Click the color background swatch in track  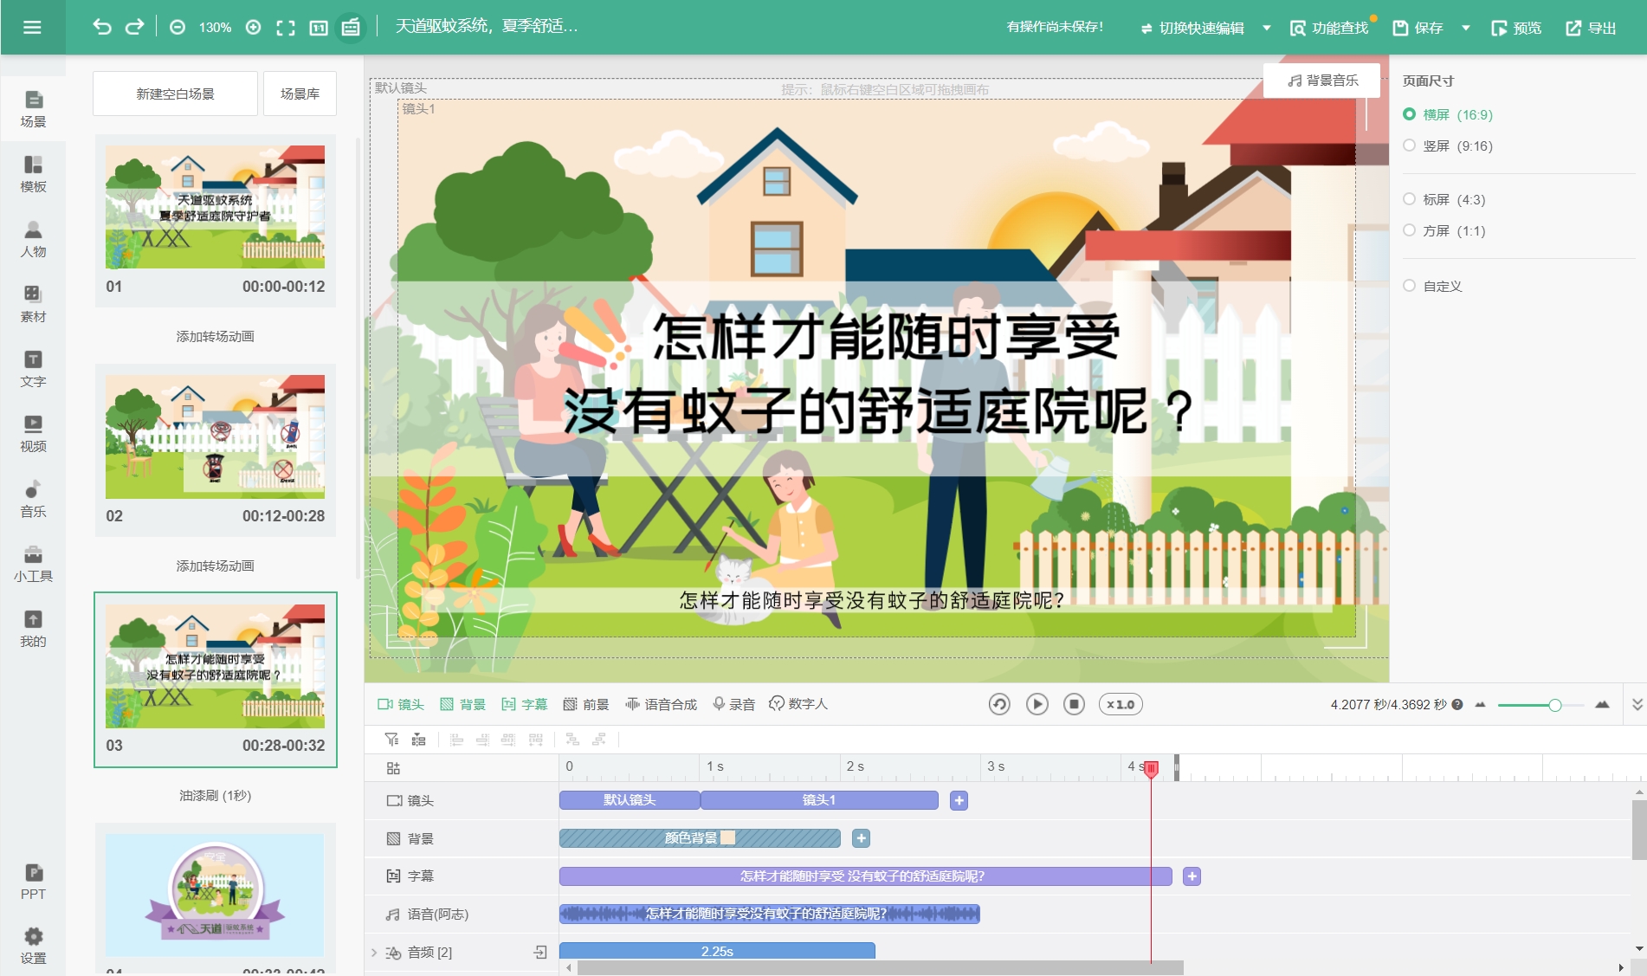click(728, 837)
